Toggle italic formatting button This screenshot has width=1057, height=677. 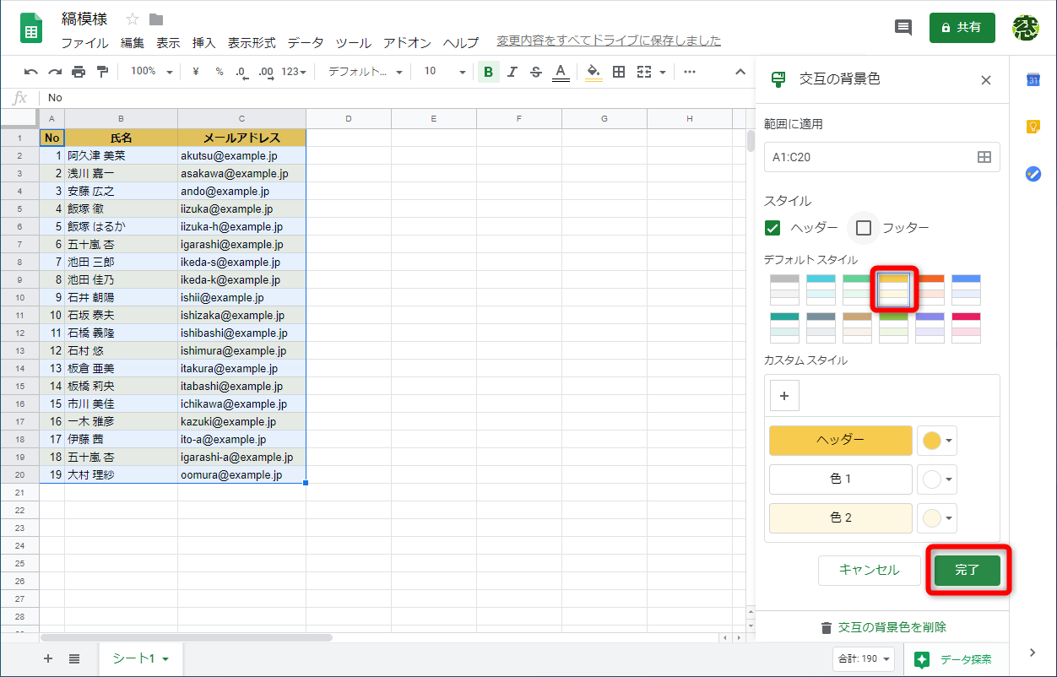(x=512, y=72)
